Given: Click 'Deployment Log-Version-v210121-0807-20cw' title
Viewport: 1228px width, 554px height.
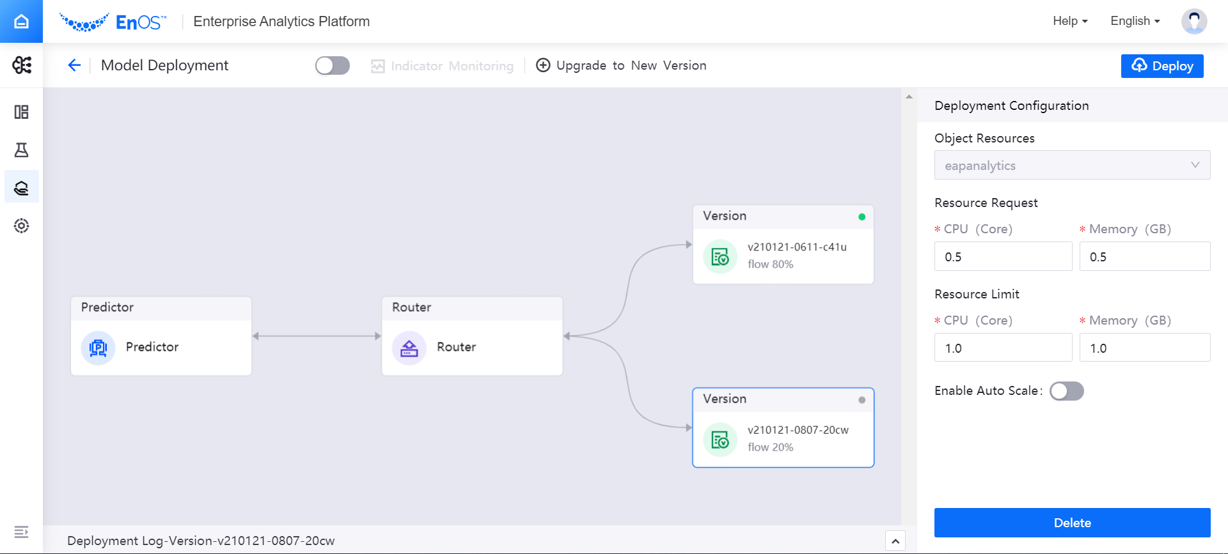Looking at the screenshot, I should click(201, 541).
